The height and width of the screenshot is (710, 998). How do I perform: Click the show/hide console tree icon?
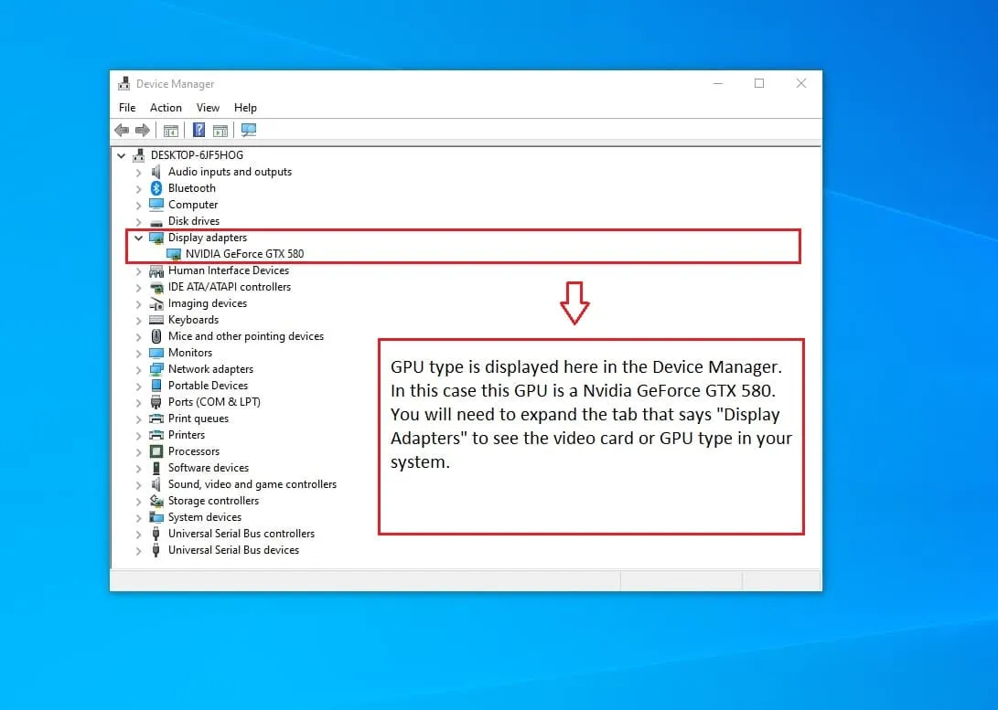170,131
